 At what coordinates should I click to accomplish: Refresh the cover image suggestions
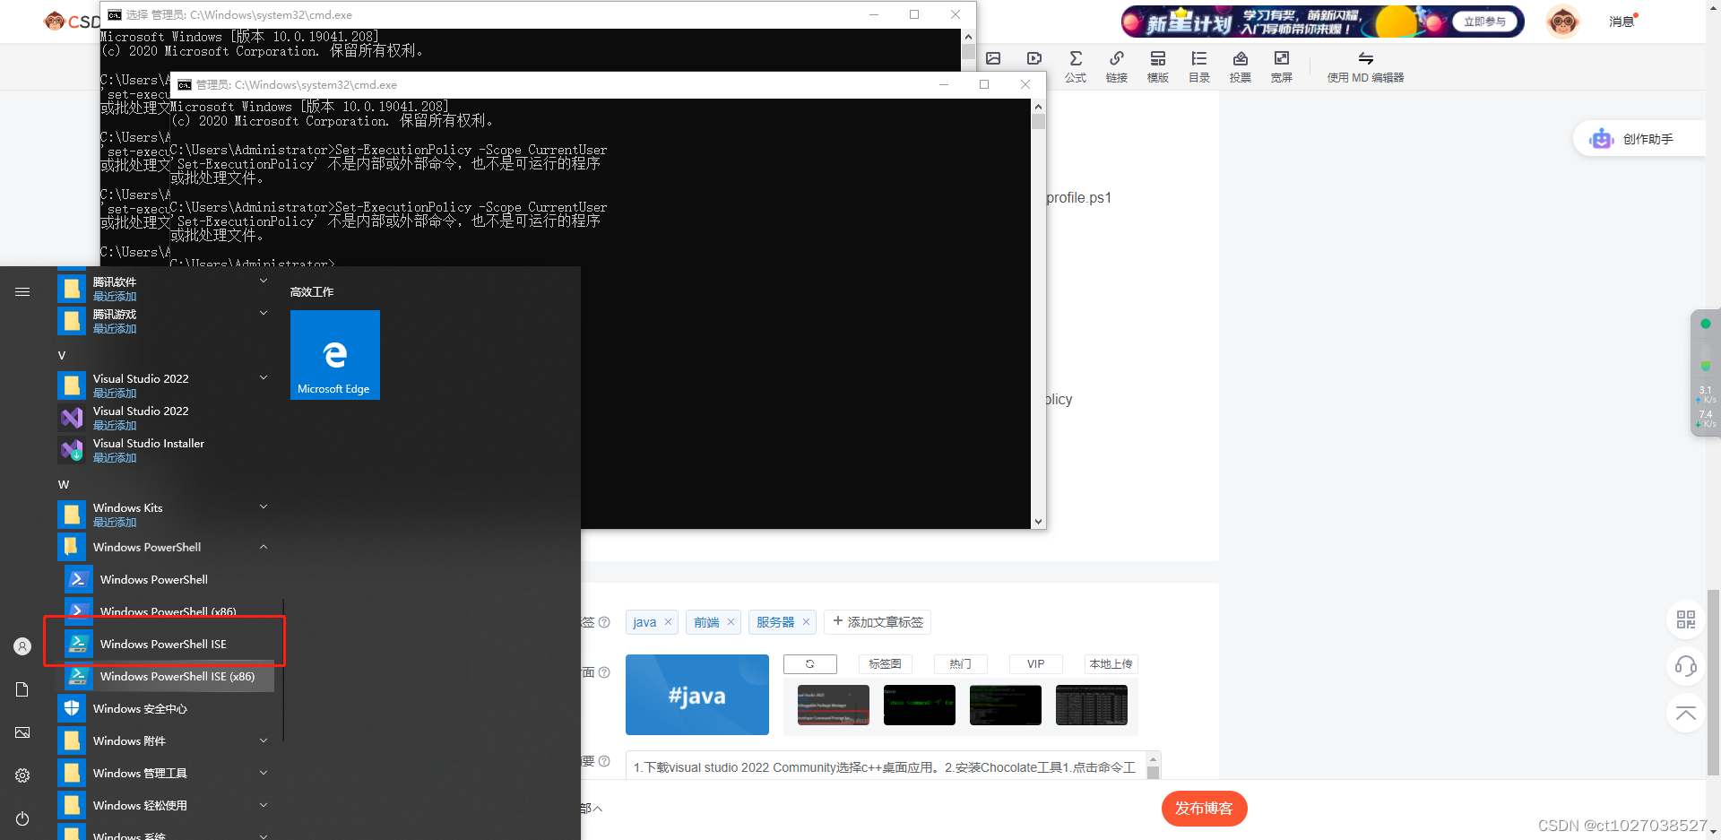[810, 664]
